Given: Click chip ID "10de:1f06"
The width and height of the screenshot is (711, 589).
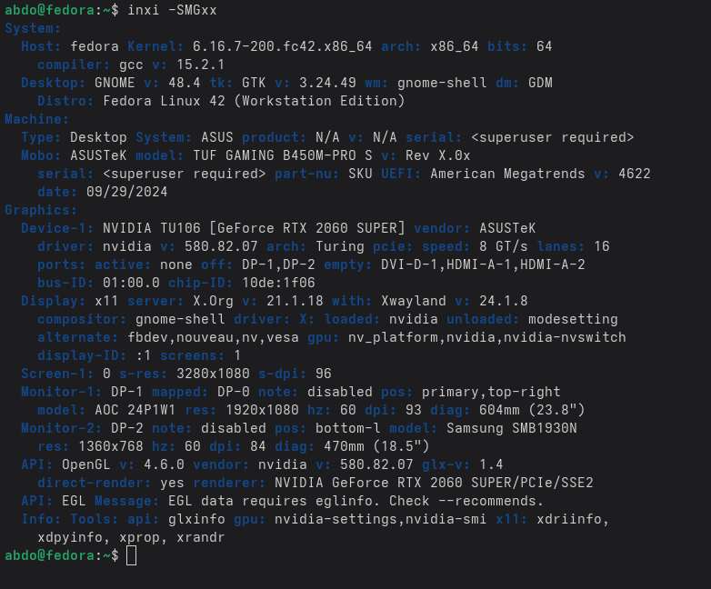Looking at the screenshot, I should 278,283.
